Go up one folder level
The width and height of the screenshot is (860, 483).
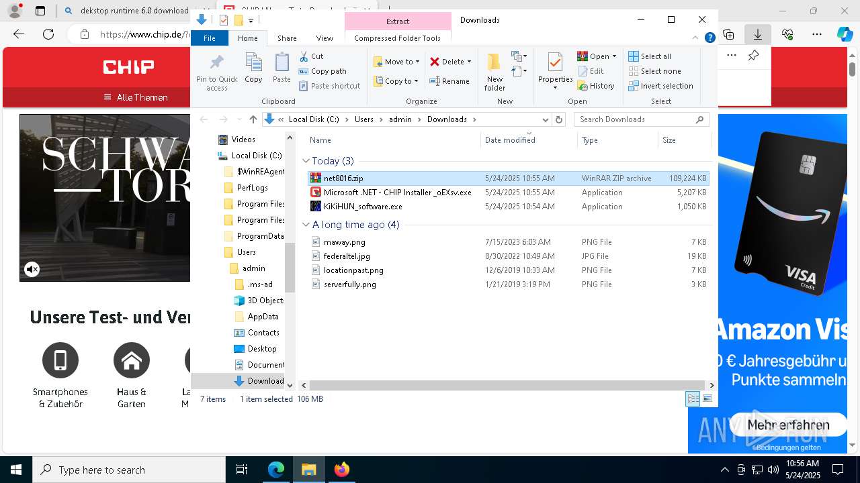(x=253, y=119)
